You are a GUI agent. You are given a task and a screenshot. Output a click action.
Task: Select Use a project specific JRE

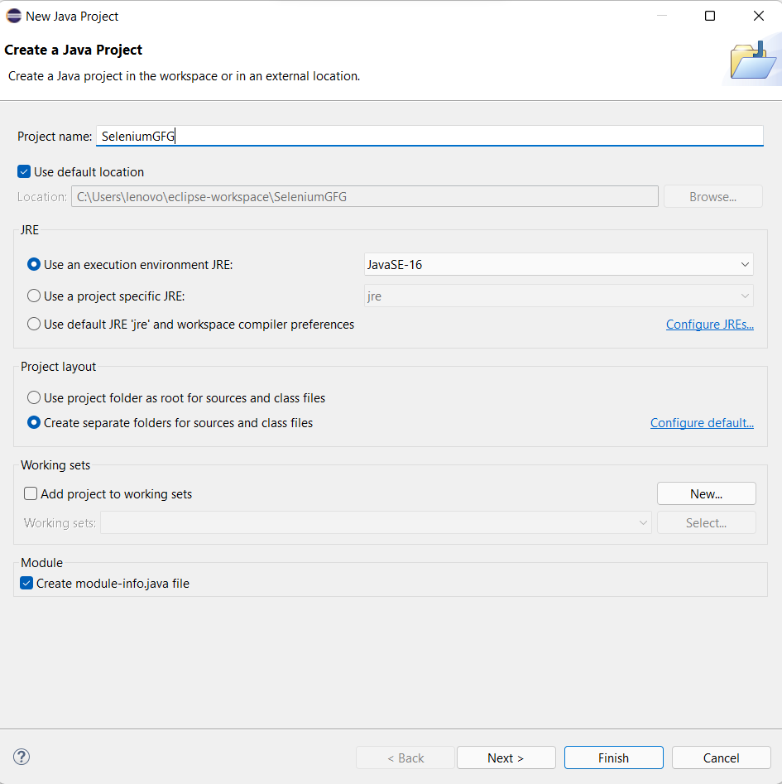pos(34,296)
